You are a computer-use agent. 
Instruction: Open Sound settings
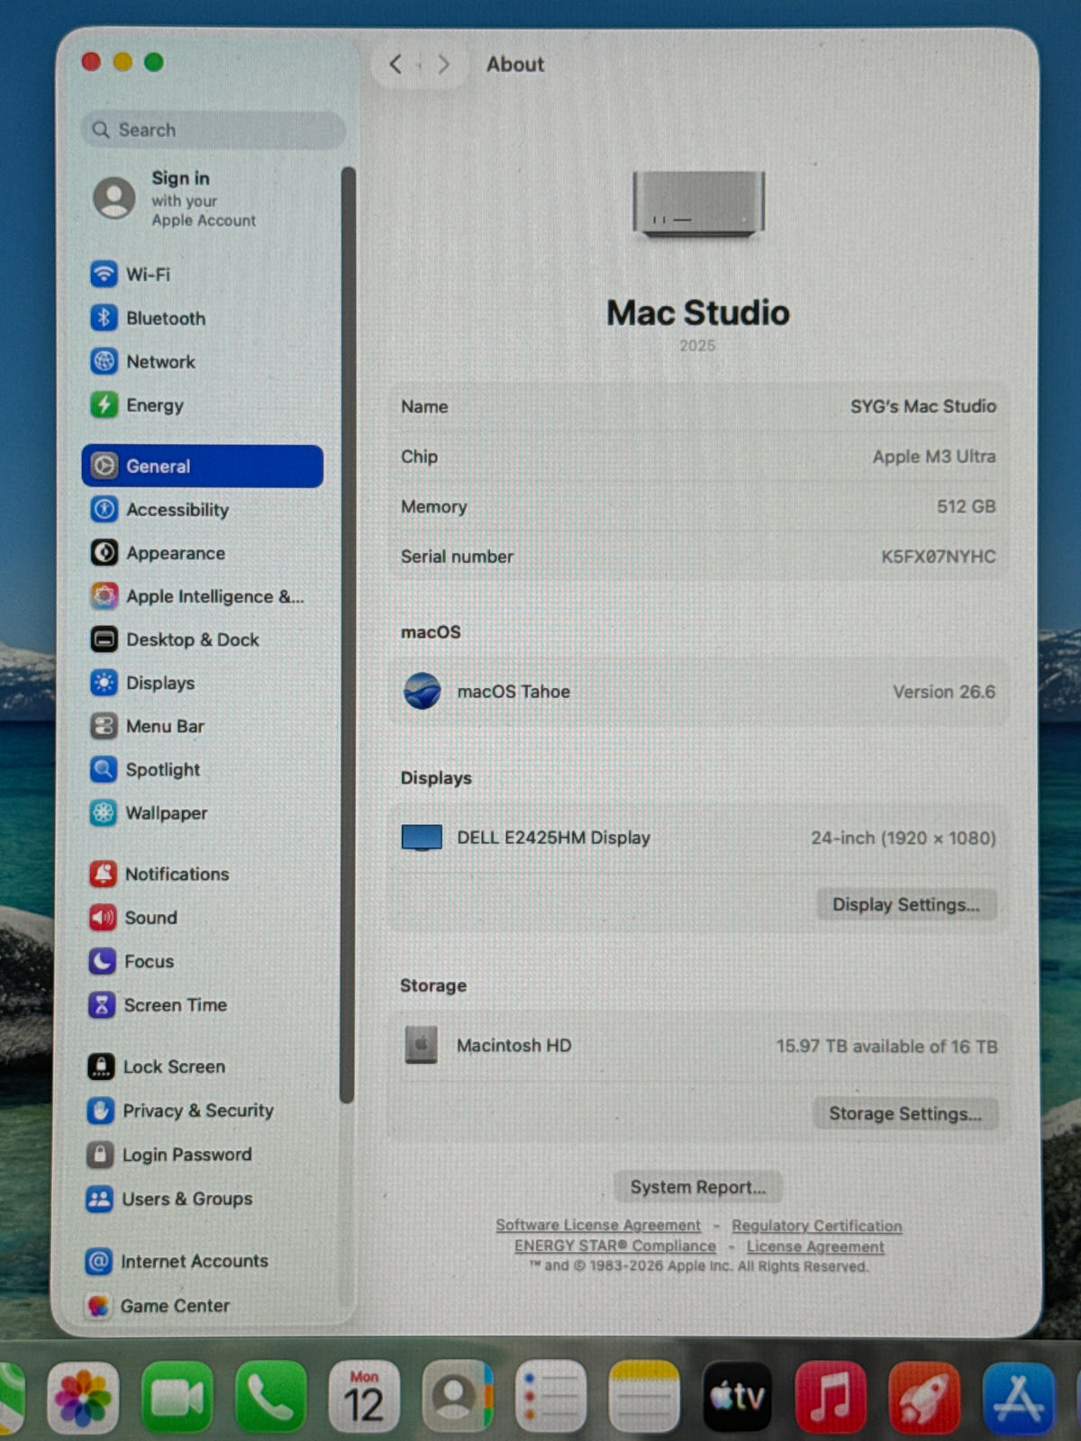point(133,917)
